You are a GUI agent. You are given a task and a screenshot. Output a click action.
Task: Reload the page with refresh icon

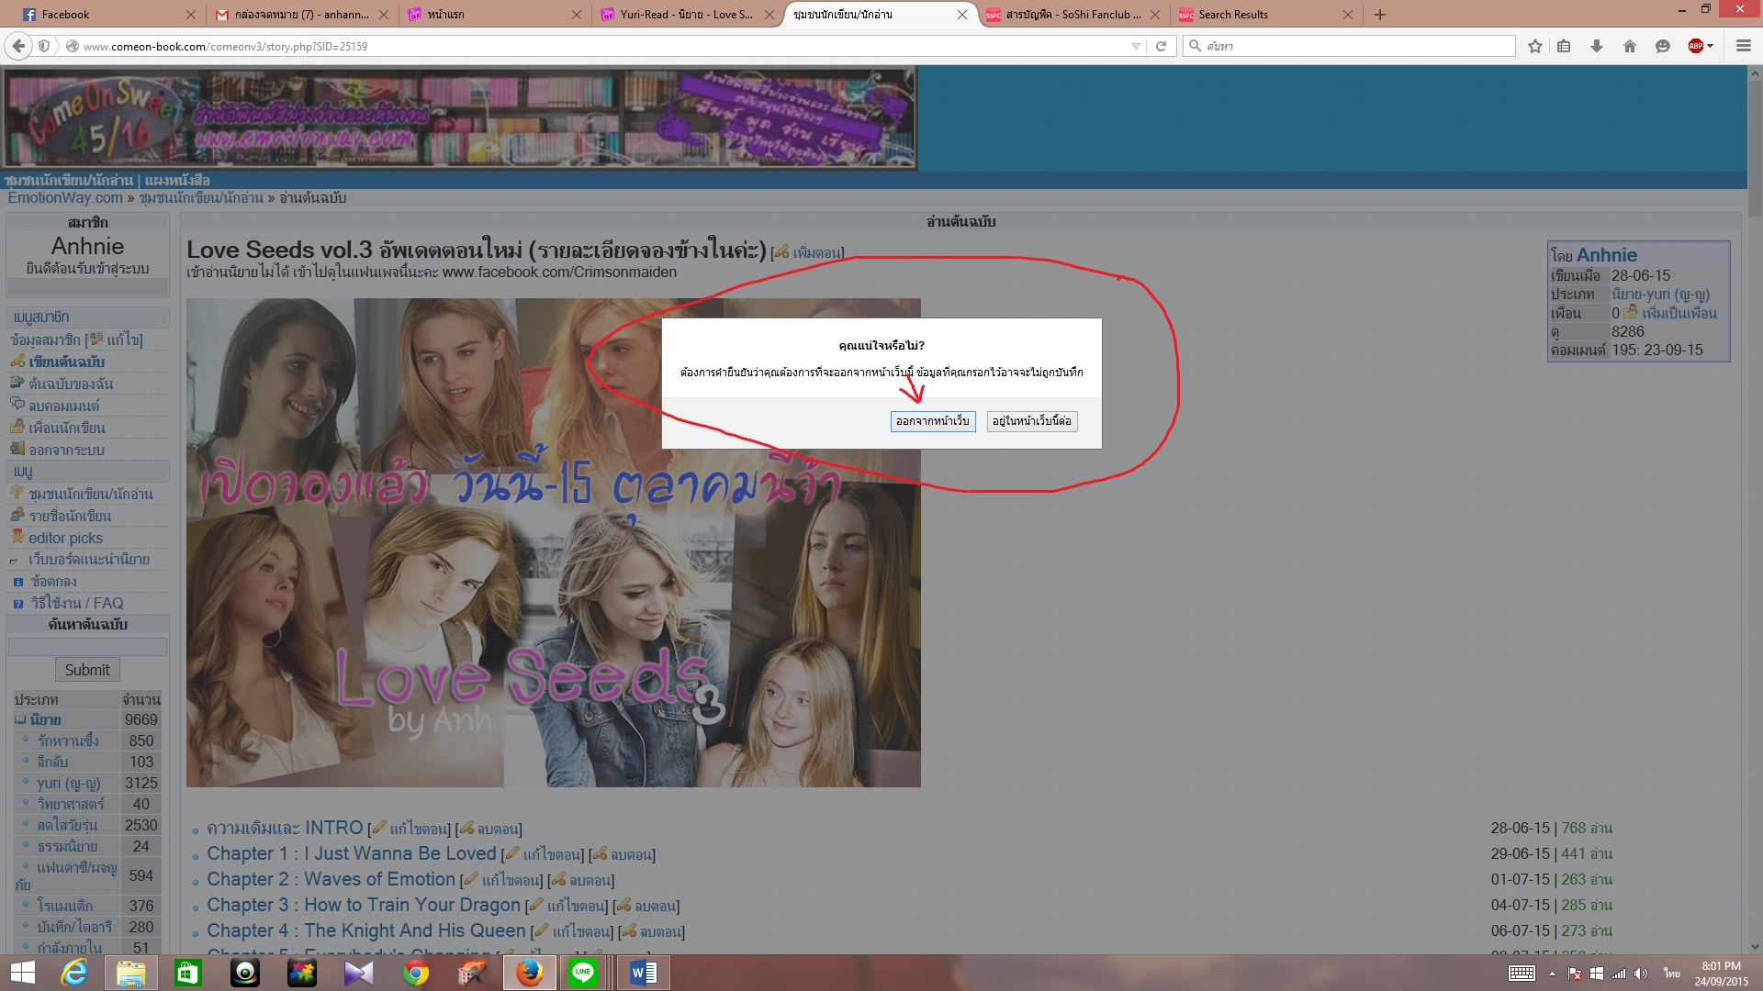[x=1161, y=46]
